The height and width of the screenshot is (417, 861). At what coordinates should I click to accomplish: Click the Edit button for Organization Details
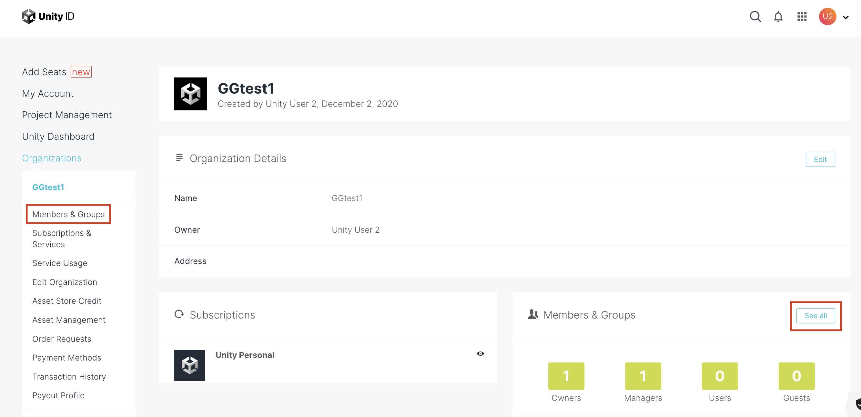[821, 159]
